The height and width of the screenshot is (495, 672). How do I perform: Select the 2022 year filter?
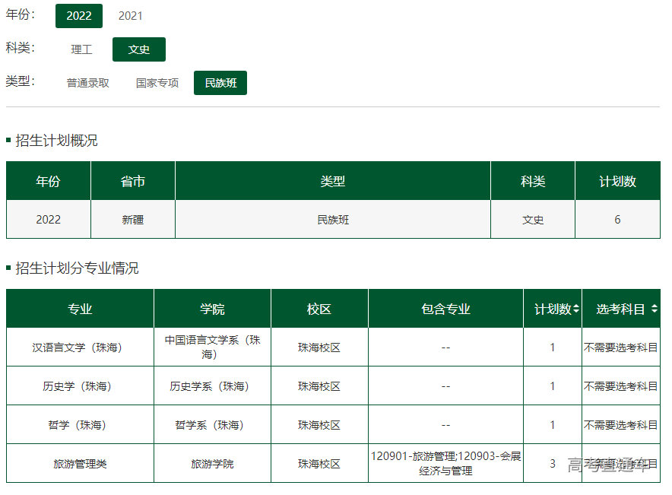click(x=79, y=16)
